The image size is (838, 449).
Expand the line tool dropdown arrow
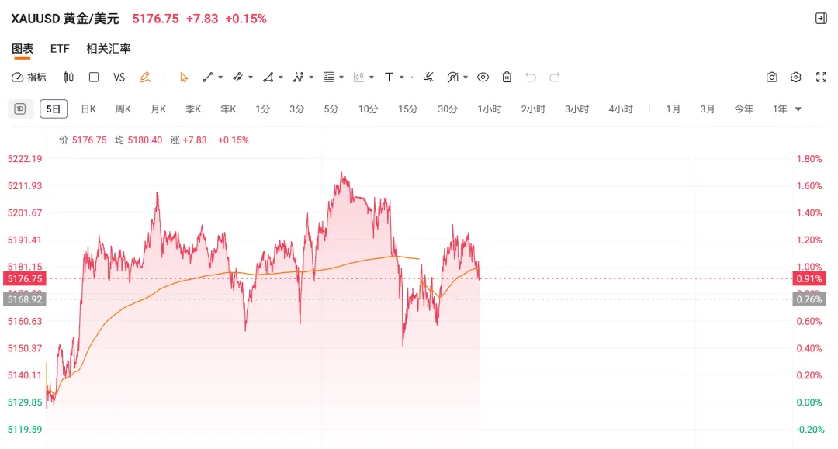pyautogui.click(x=220, y=77)
